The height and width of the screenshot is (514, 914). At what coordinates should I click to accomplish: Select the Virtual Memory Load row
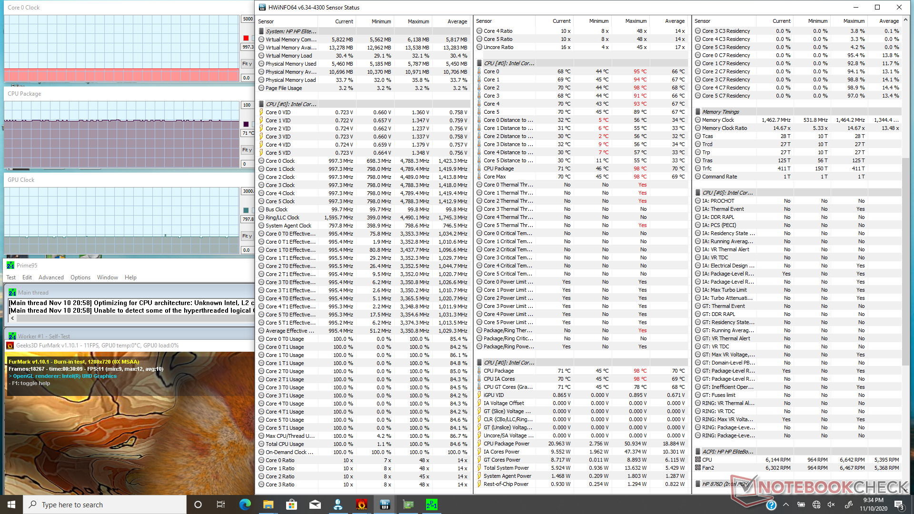point(364,56)
